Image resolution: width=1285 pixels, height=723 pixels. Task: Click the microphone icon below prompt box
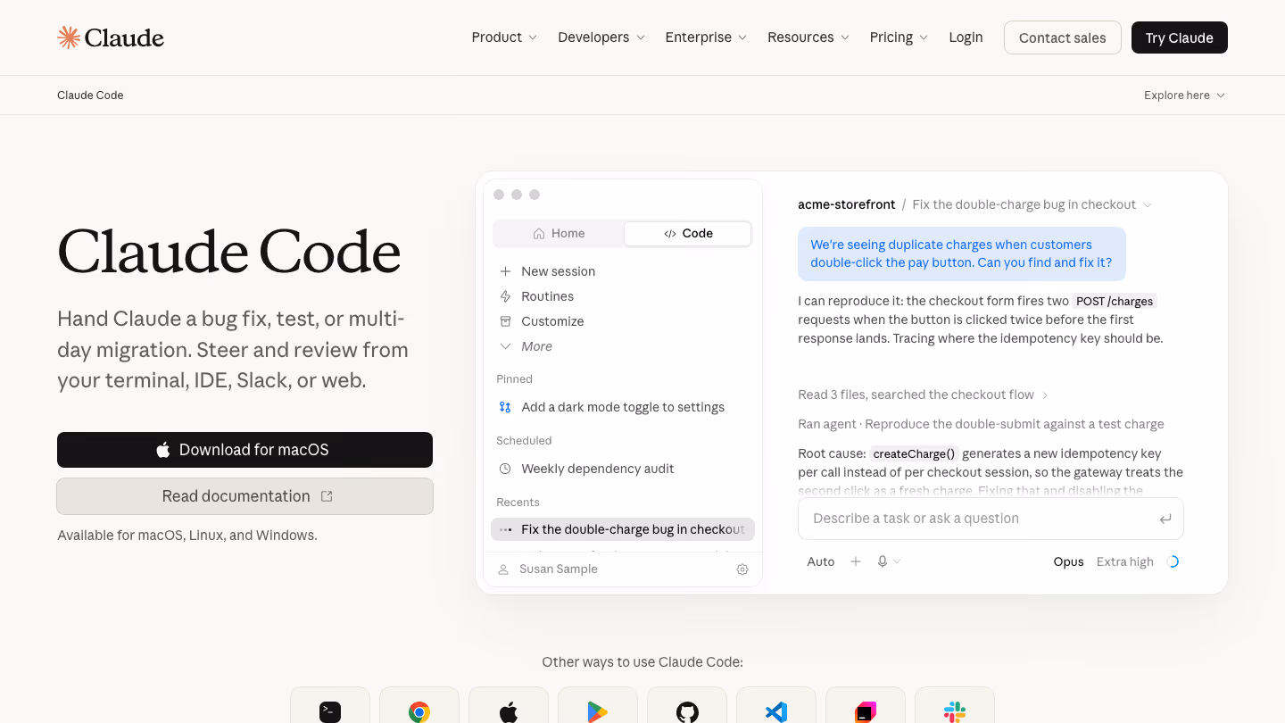click(x=883, y=561)
